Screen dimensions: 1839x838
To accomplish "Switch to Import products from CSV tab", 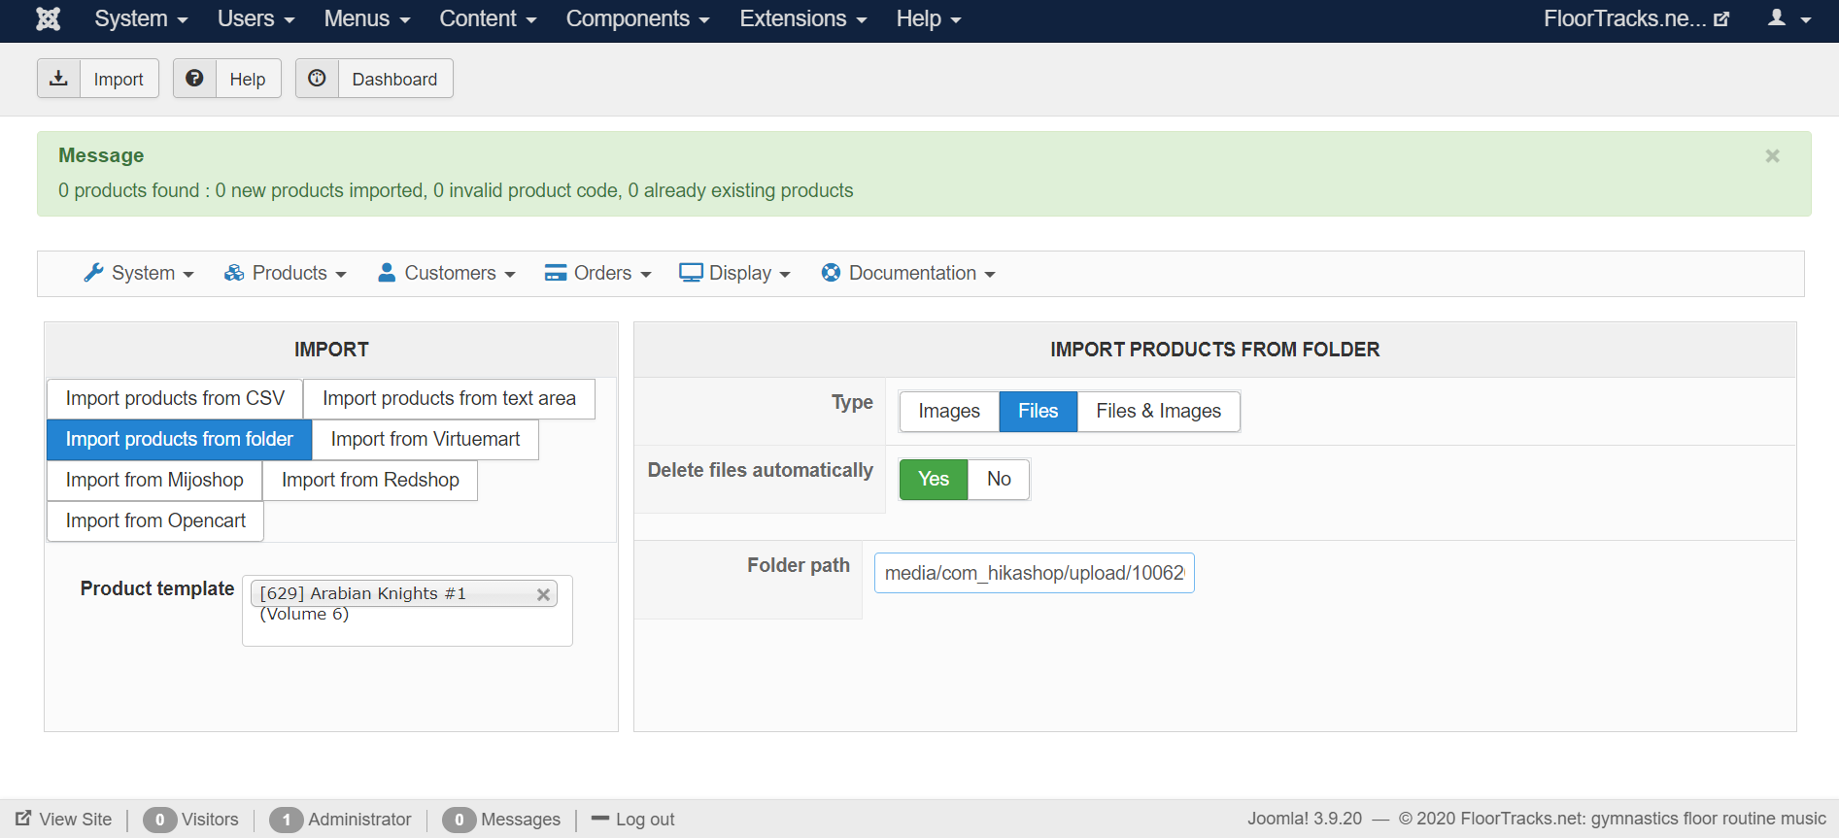I will coord(175,398).
